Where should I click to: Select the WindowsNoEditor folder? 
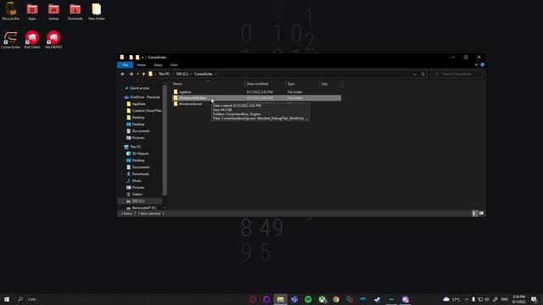click(x=256, y=98)
